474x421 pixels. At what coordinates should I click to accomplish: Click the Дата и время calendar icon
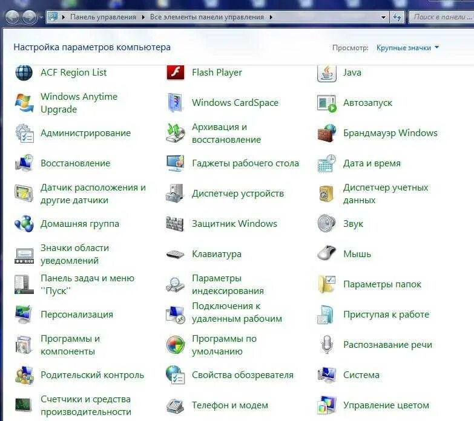pos(327,163)
